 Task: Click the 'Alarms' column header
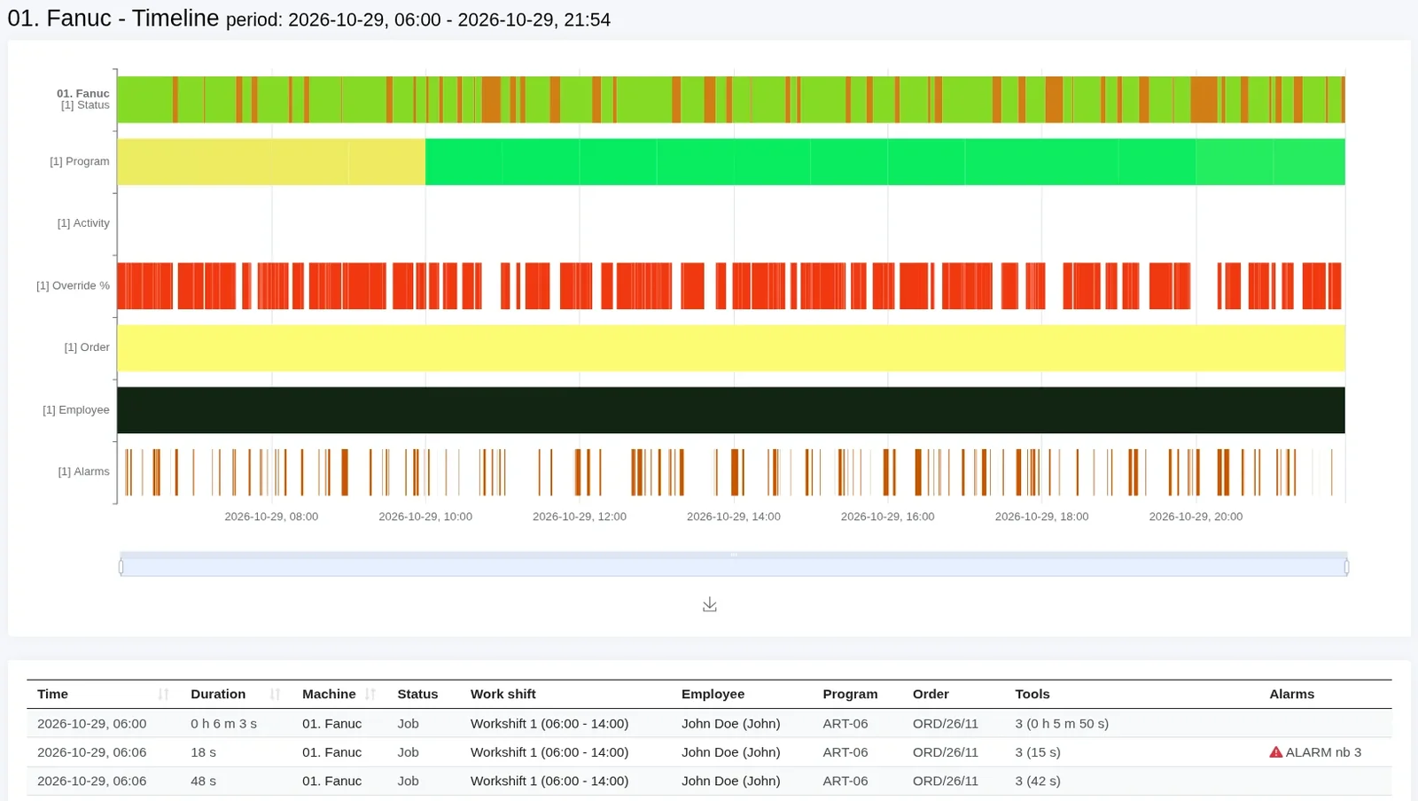(1291, 694)
